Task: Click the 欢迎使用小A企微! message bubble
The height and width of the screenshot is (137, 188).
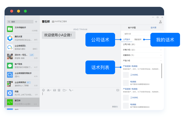Action: [x=59, y=35]
